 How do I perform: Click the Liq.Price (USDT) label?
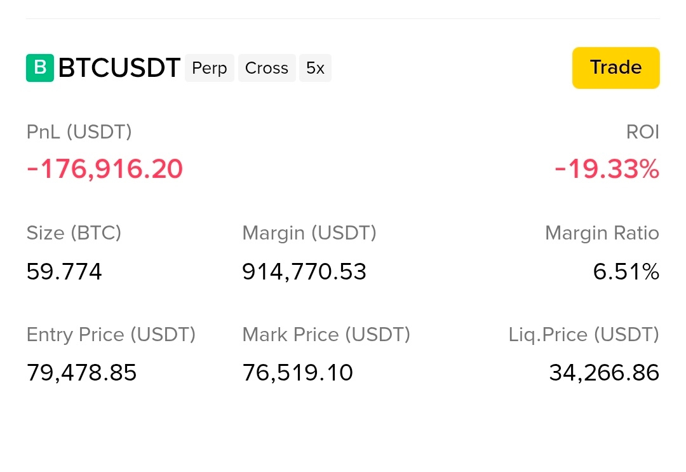[x=584, y=335]
